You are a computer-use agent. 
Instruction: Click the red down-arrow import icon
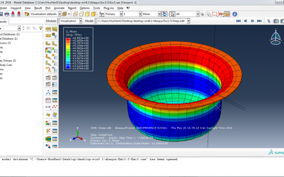13,14
